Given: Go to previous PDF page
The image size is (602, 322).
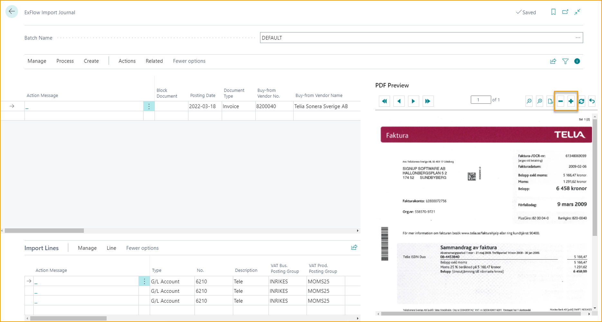Looking at the screenshot, I should tap(399, 101).
